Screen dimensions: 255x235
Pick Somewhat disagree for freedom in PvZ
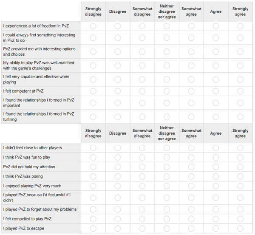[142, 26]
